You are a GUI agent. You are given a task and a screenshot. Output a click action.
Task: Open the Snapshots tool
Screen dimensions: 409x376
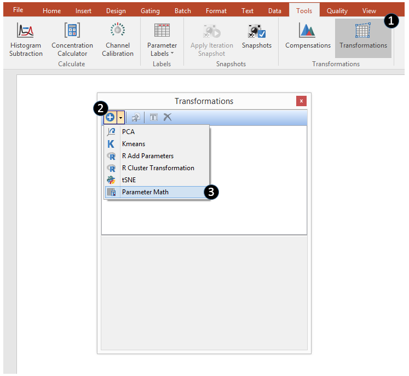[257, 37]
